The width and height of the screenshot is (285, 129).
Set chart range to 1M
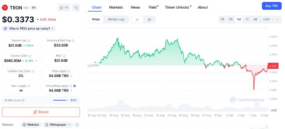tap(239, 19)
